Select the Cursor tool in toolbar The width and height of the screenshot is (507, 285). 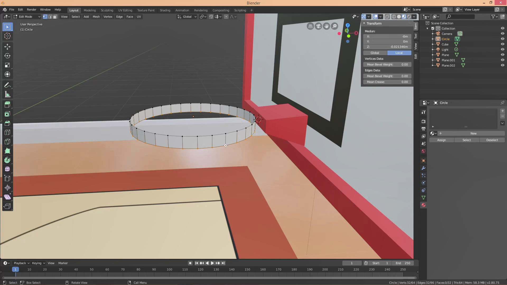7,36
